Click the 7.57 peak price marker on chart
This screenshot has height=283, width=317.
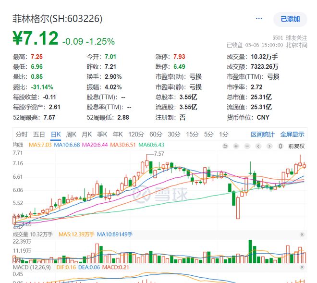click(x=159, y=154)
